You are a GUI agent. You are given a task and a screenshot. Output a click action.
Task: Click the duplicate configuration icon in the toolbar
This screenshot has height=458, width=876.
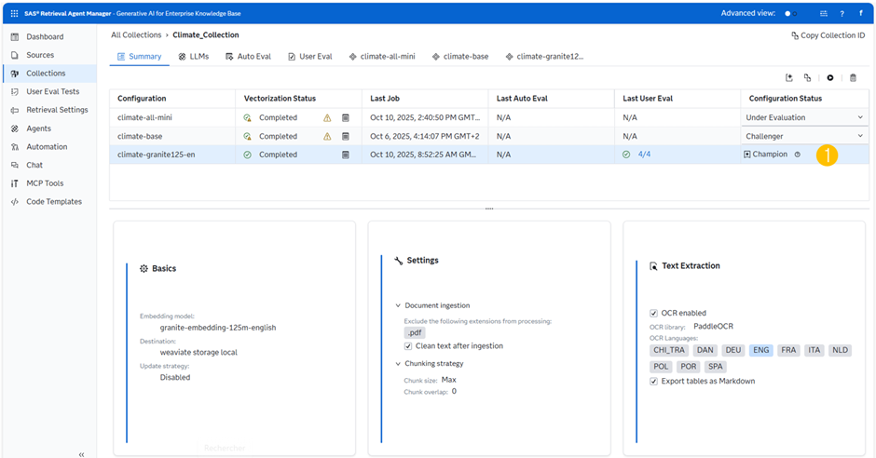[x=807, y=78]
